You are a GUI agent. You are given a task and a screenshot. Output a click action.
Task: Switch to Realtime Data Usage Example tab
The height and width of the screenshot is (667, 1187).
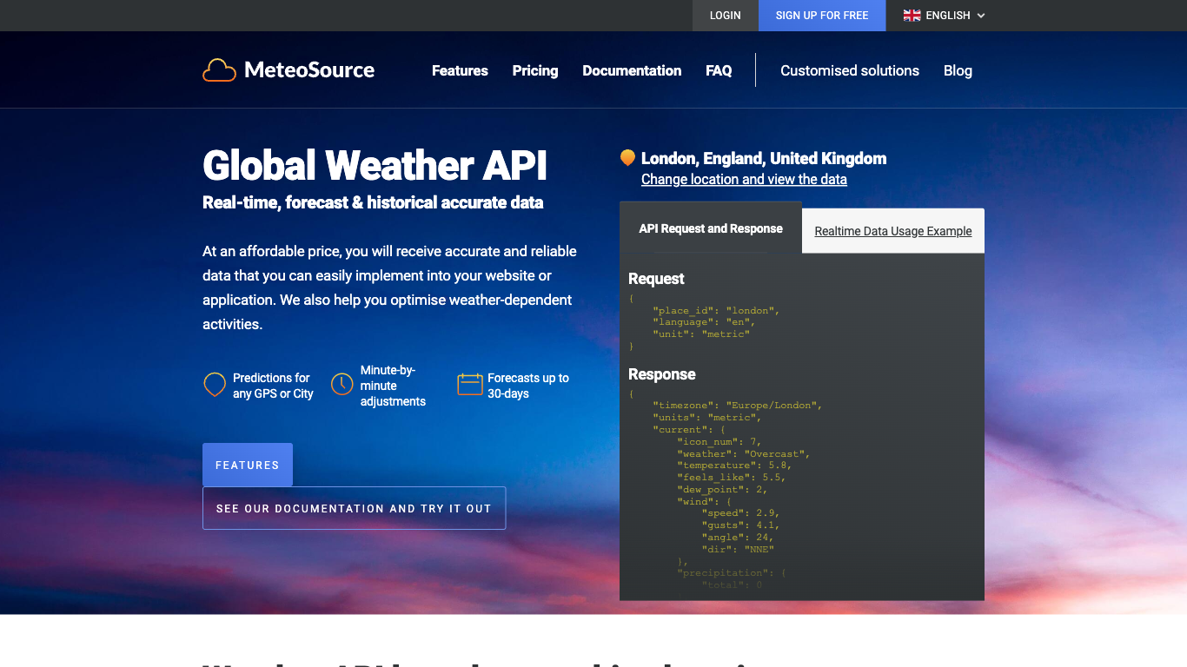892,231
